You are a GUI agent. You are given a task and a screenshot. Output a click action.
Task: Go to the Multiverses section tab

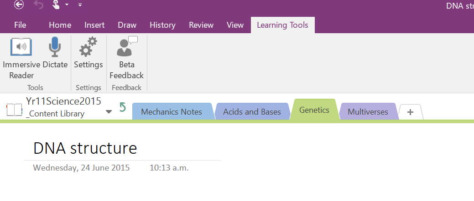coord(368,112)
